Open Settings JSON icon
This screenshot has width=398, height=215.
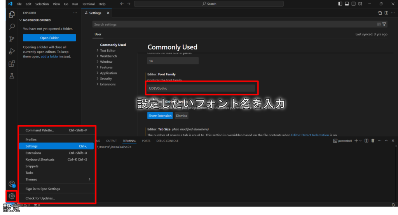coord(380,13)
